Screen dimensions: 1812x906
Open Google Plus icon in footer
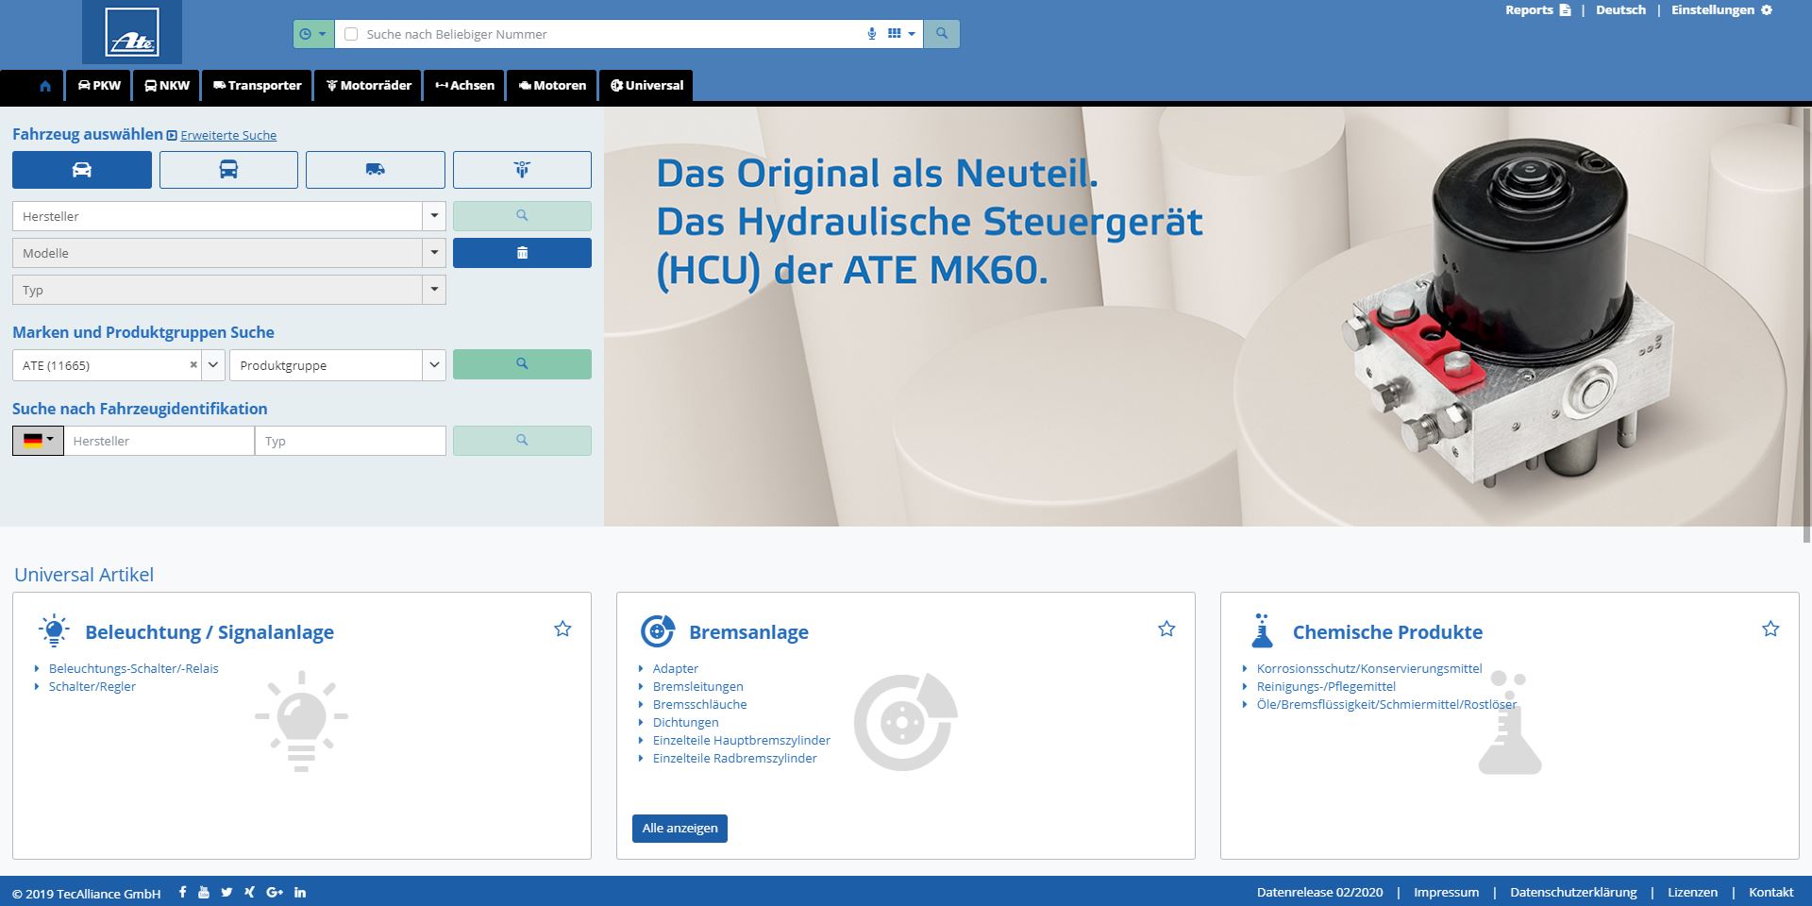[x=275, y=892]
